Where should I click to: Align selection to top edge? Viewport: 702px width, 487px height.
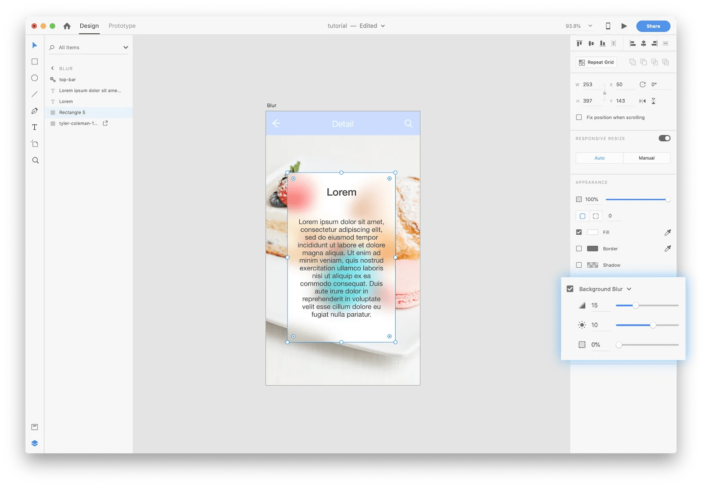pyautogui.click(x=580, y=43)
